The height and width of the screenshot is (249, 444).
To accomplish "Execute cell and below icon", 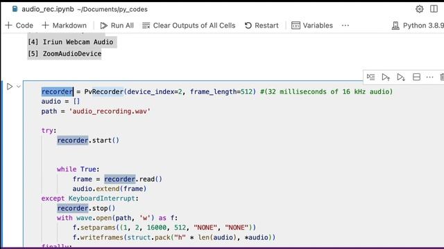I will (x=401, y=77).
